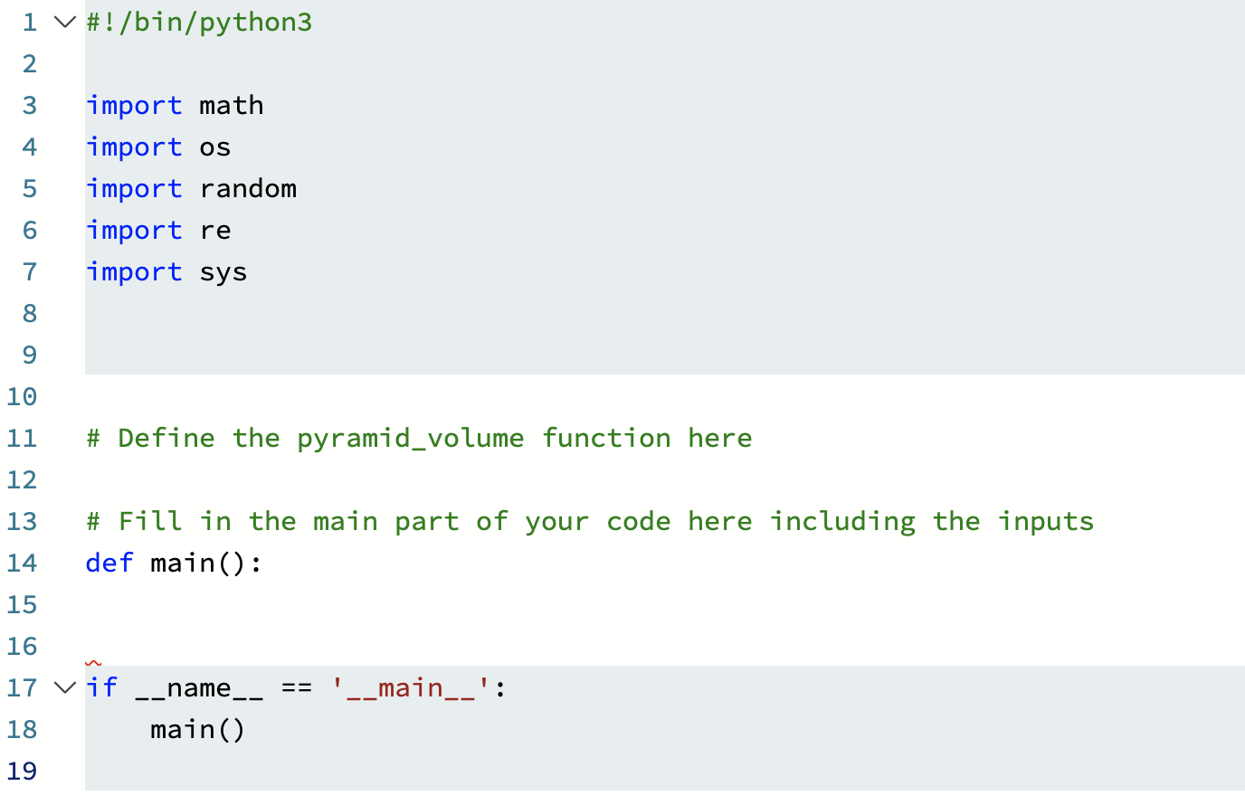Click line number 18 in the gutter

[22, 729]
